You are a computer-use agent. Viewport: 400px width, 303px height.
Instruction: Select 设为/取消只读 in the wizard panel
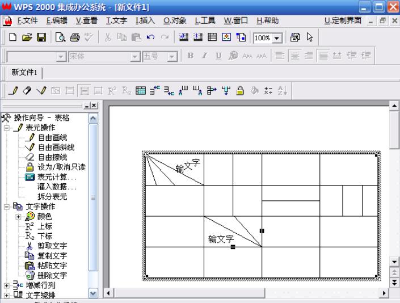[61, 167]
